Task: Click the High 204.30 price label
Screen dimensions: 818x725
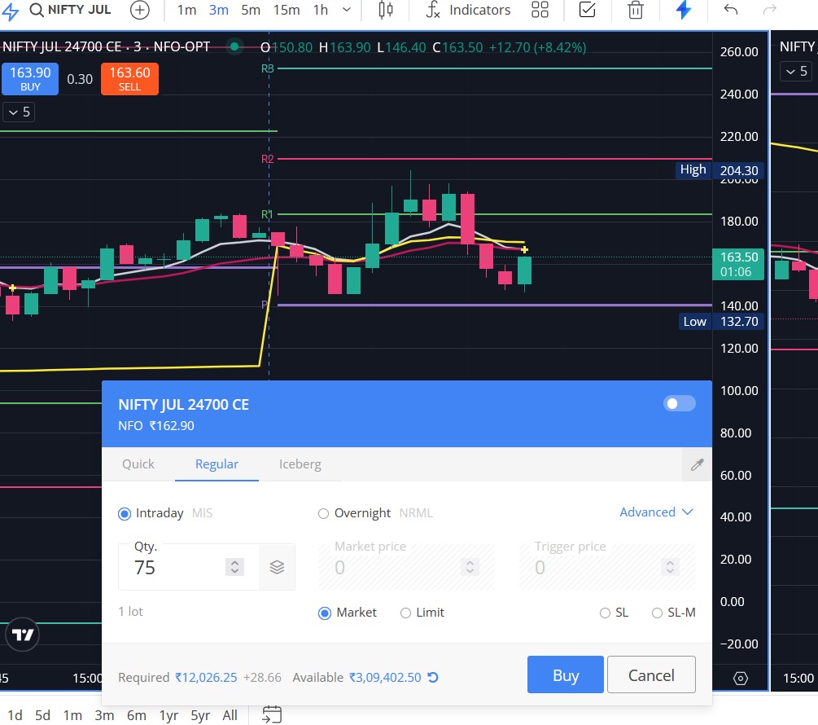Action: tap(720, 170)
